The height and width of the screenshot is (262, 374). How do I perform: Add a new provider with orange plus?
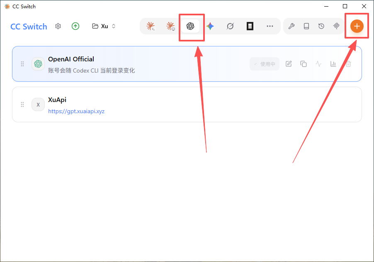click(357, 26)
